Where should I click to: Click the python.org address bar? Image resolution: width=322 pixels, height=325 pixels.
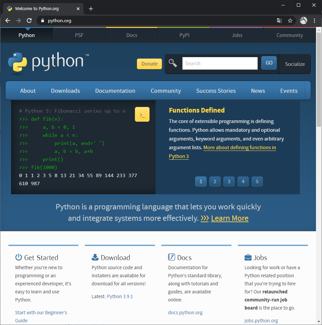[157, 21]
